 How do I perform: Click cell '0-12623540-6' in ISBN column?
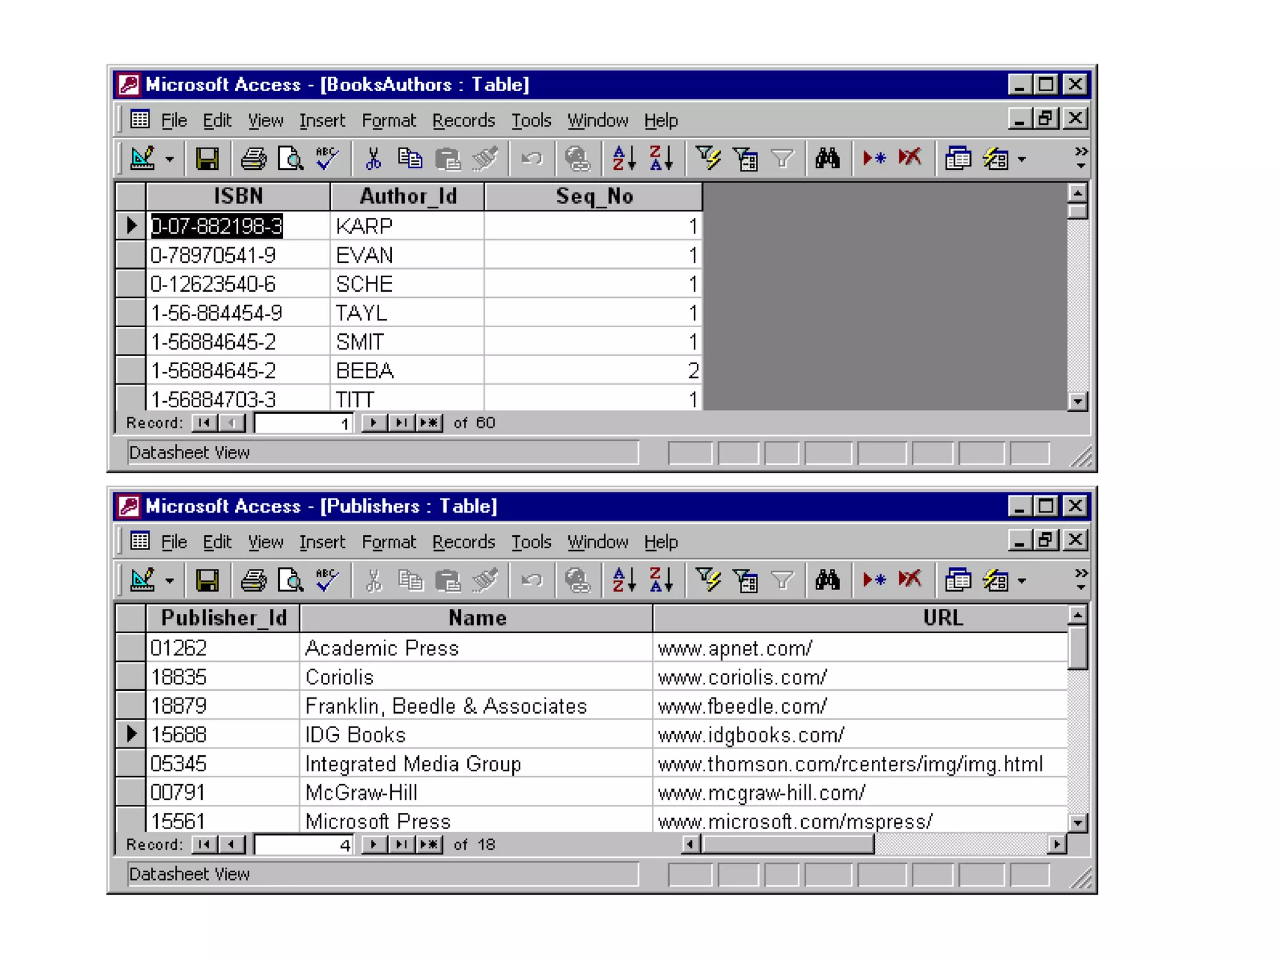238,284
